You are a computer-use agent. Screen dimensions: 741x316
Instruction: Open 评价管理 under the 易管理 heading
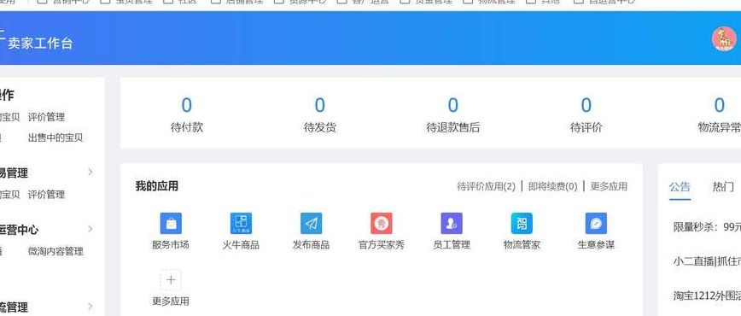pos(46,195)
